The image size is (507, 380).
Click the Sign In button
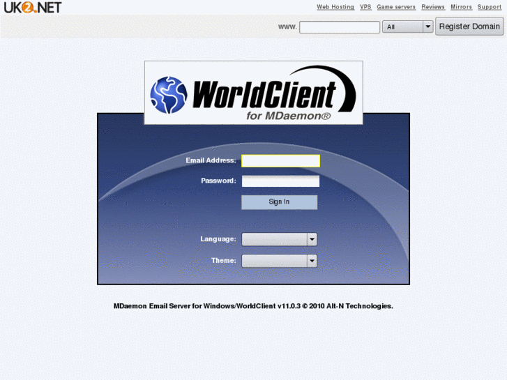click(x=280, y=202)
